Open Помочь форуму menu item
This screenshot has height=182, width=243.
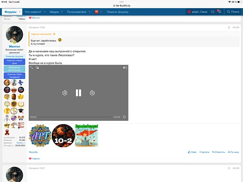point(117,12)
